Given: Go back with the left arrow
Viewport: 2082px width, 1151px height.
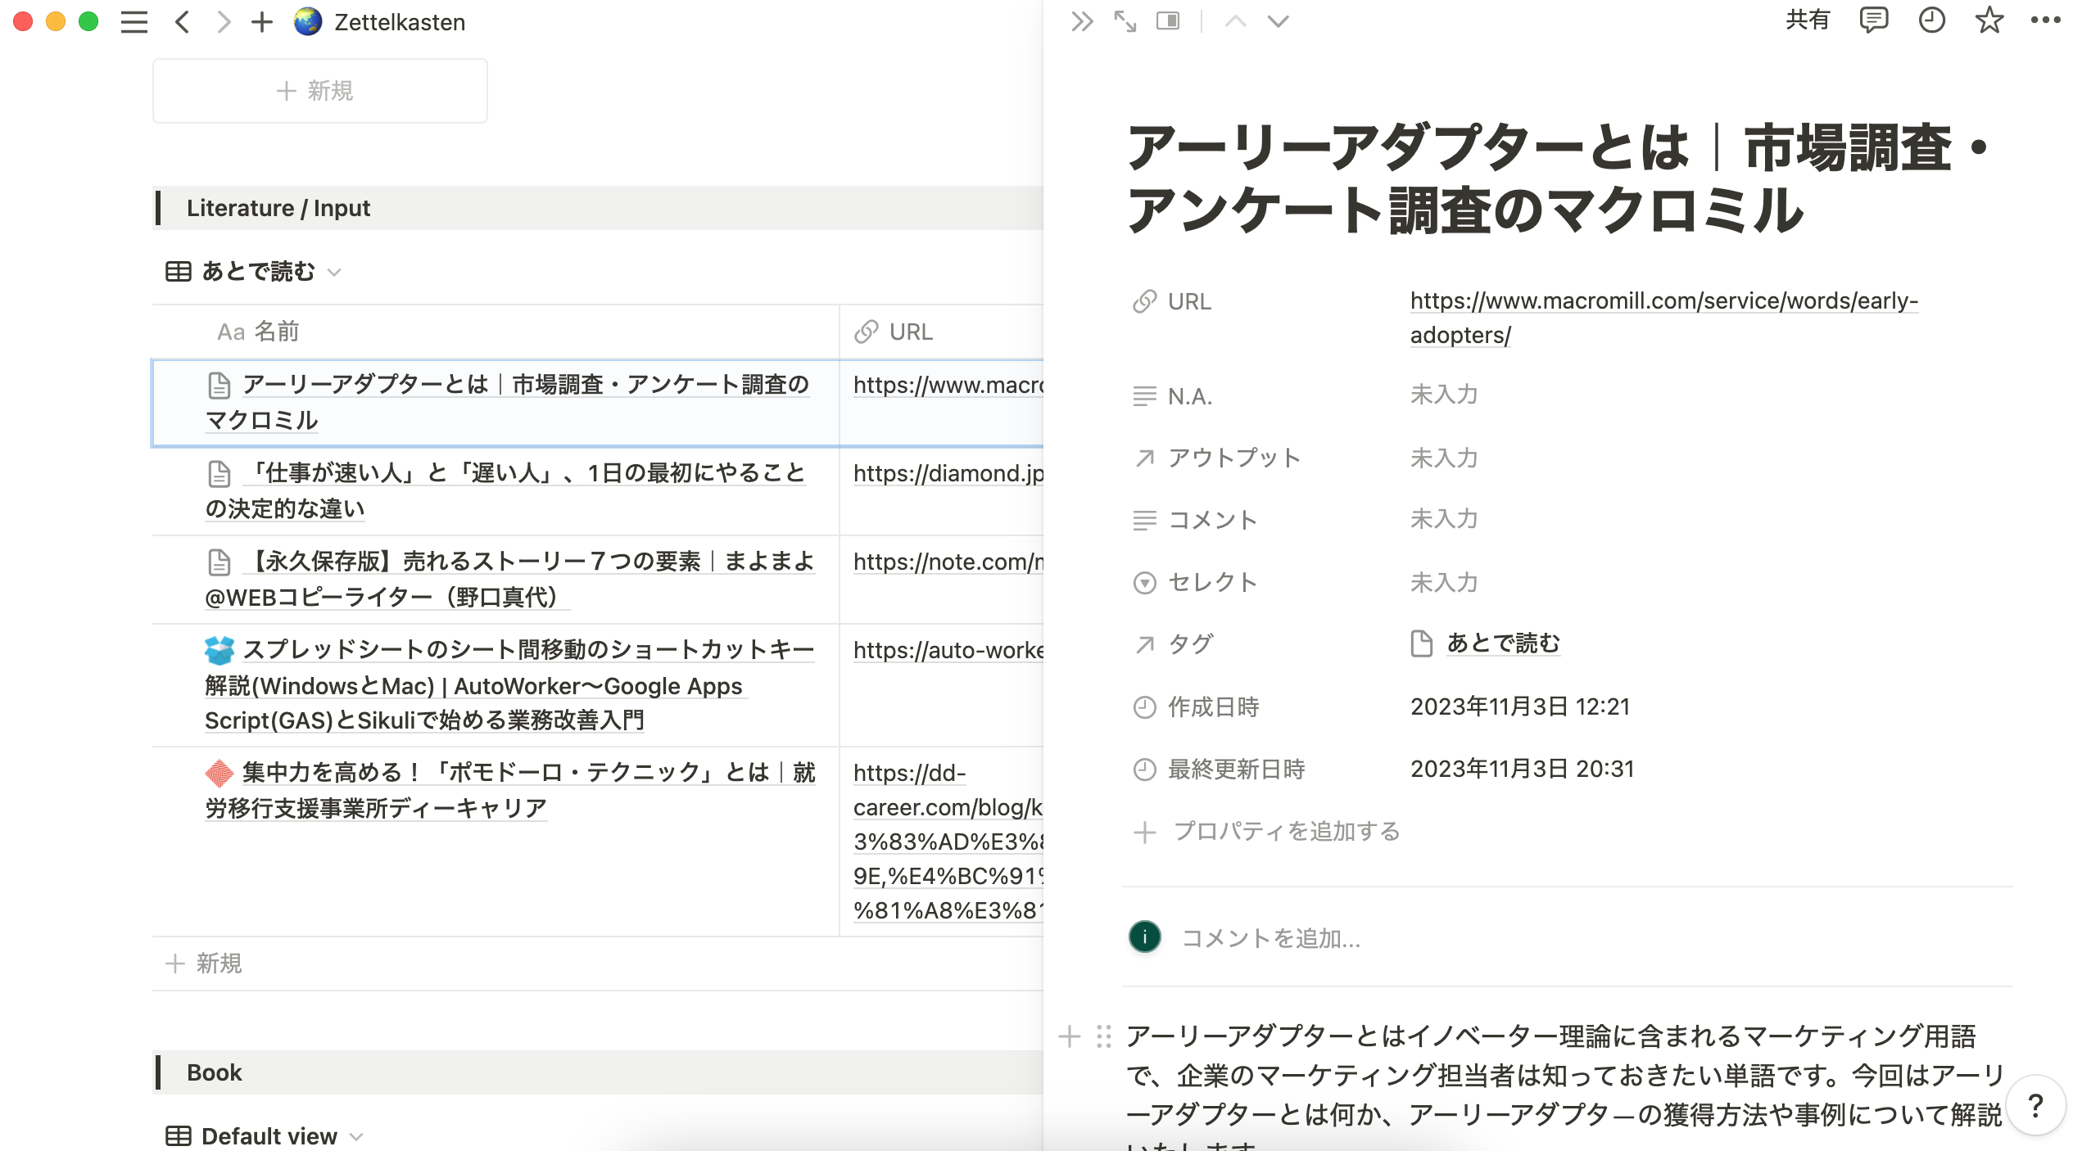Looking at the screenshot, I should pyautogui.click(x=182, y=22).
